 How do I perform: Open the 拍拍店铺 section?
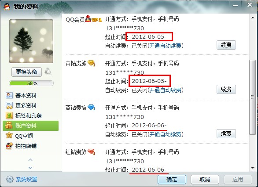[x=21, y=146]
